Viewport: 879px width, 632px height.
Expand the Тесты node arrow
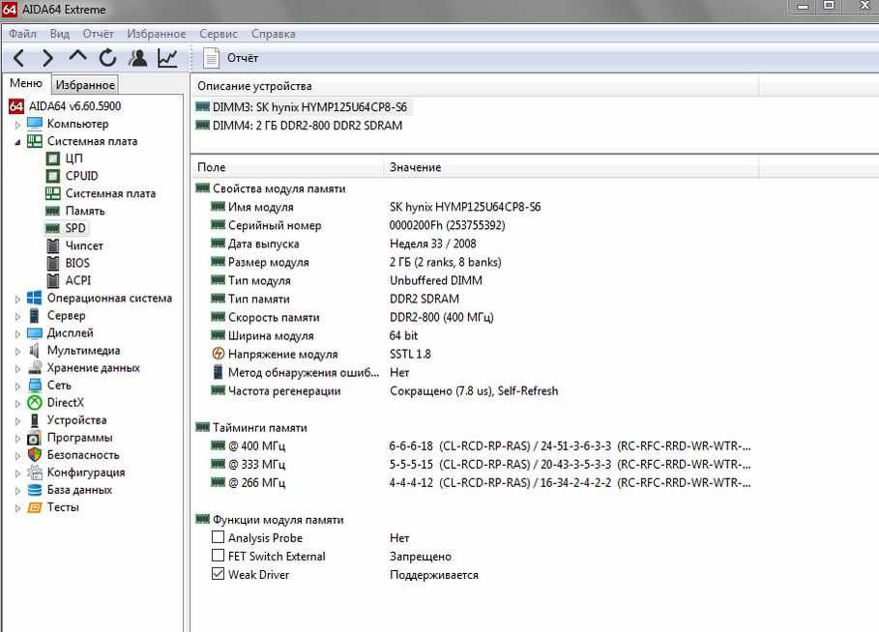[x=17, y=508]
